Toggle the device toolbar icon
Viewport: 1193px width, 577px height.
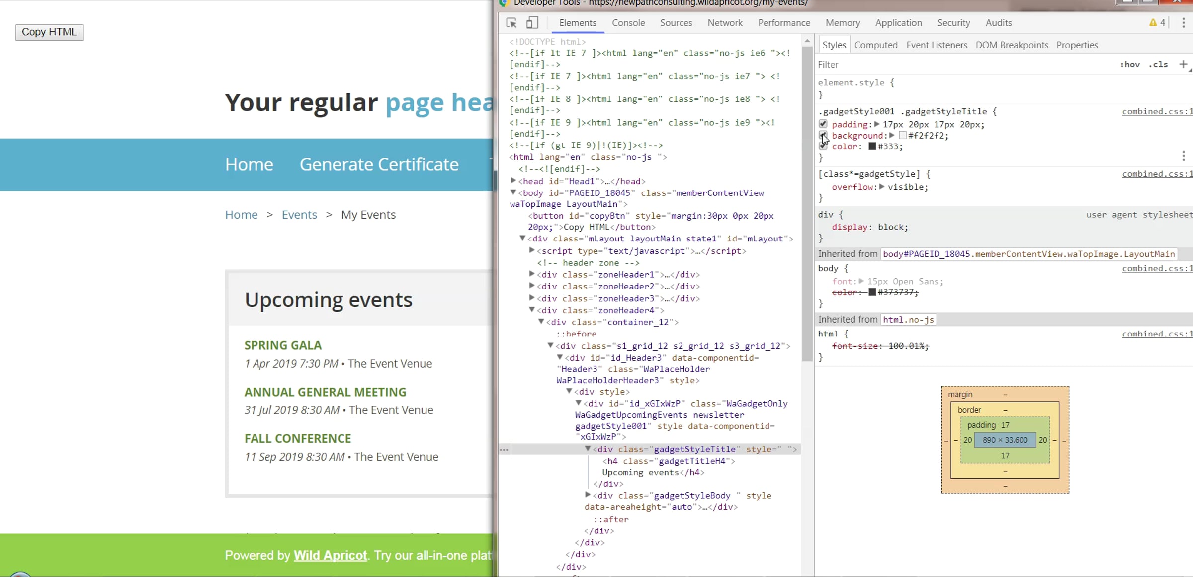tap(532, 23)
